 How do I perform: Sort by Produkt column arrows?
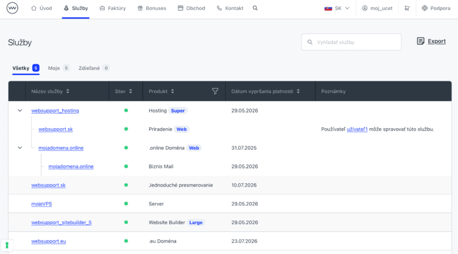[173, 91]
